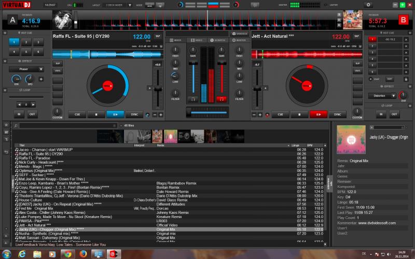Image resolution: width=415 pixels, height=259 pixels.
Task: Select the track Jett - Act Natural
Action: [34, 225]
